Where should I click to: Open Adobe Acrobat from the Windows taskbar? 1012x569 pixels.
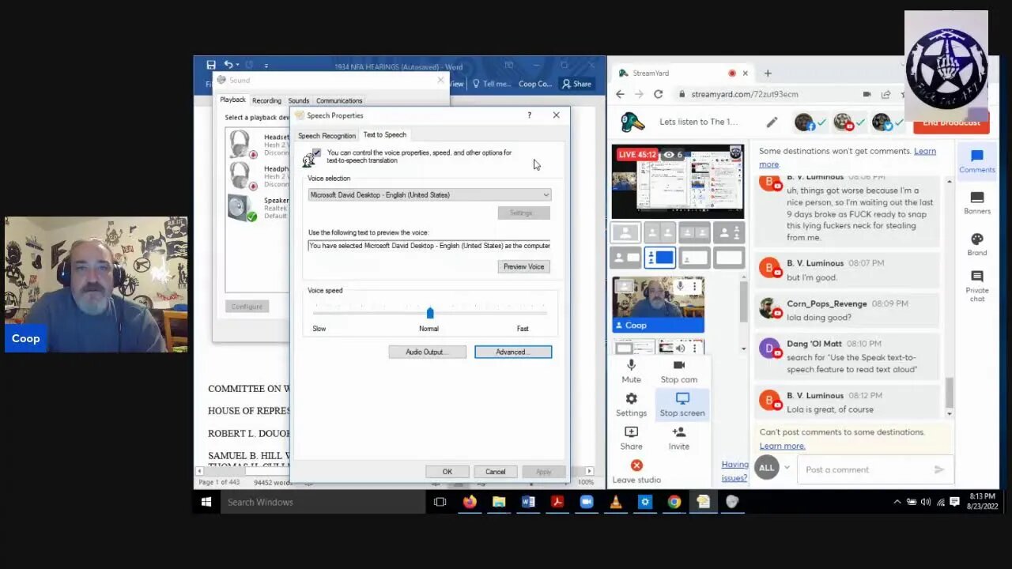(557, 502)
